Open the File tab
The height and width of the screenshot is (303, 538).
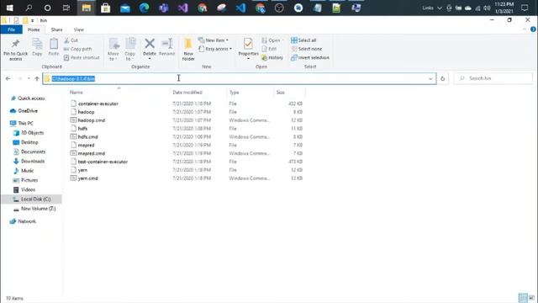pyautogui.click(x=11, y=30)
